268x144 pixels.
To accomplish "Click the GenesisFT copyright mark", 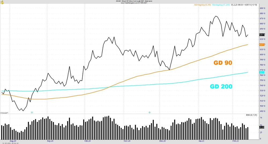I will tap(4, 113).
